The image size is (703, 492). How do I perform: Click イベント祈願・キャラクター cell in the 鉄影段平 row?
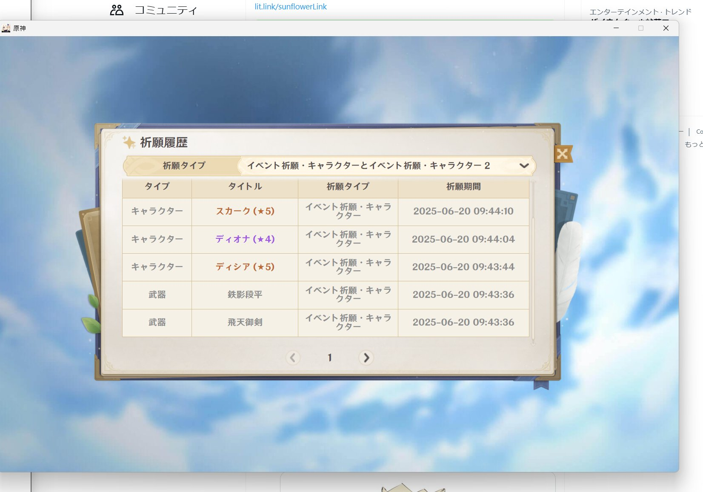click(x=348, y=295)
